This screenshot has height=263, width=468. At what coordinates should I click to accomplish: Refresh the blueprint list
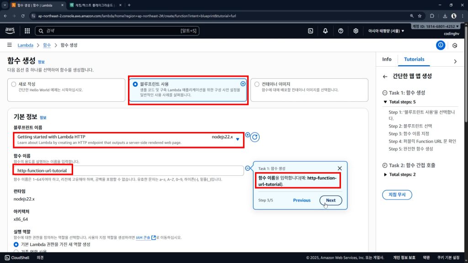(x=255, y=137)
